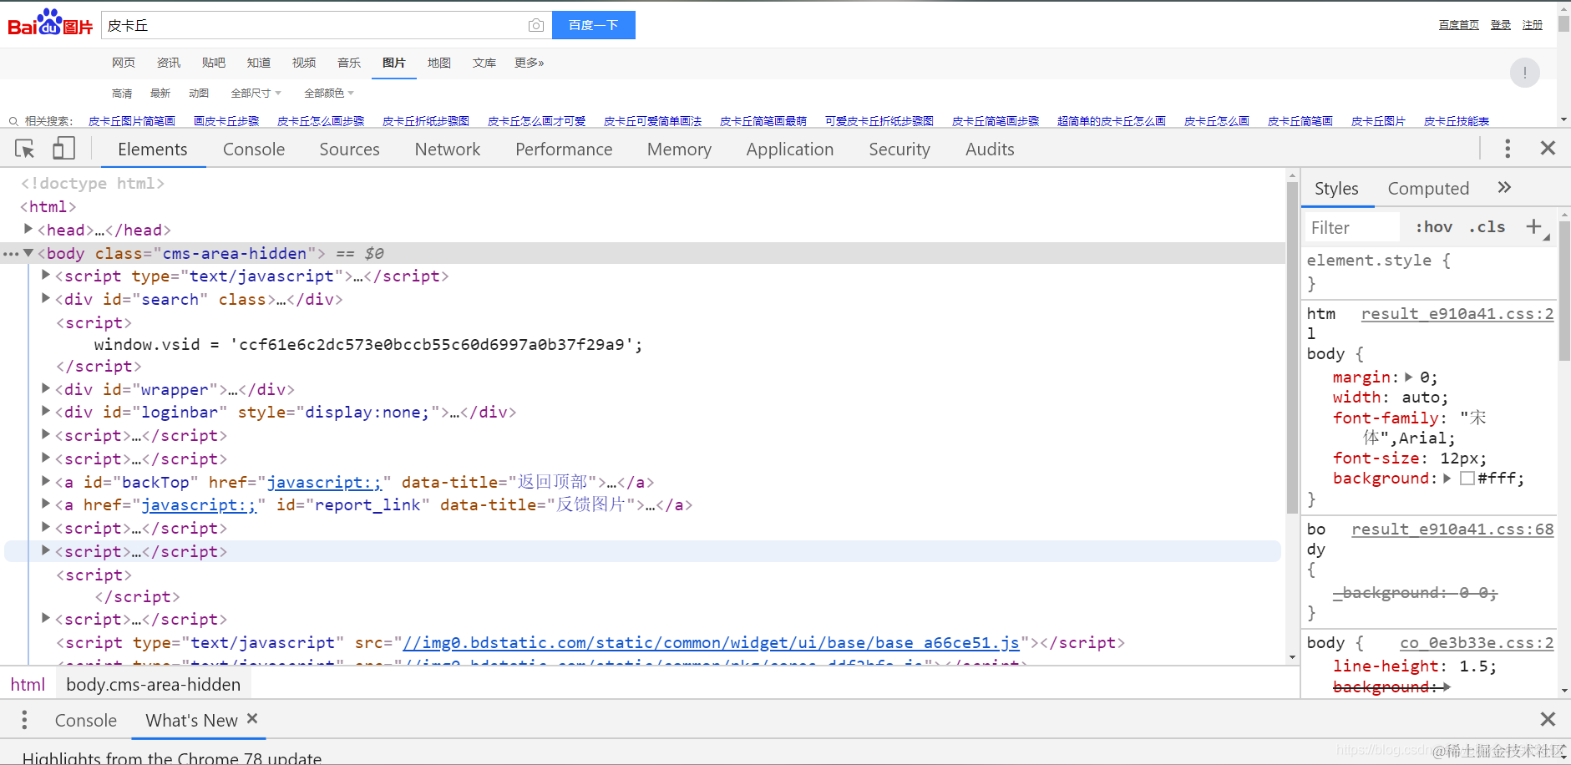The width and height of the screenshot is (1571, 765).
Task: Close the DevTools panel
Action: pos(1548,148)
